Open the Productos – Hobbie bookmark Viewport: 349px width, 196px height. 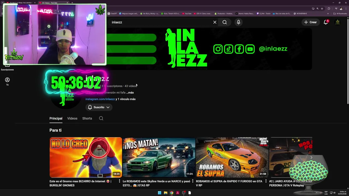(x=224, y=14)
